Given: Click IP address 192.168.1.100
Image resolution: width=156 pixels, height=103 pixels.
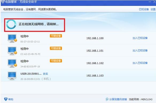Looking at the screenshot, I should [95, 38].
